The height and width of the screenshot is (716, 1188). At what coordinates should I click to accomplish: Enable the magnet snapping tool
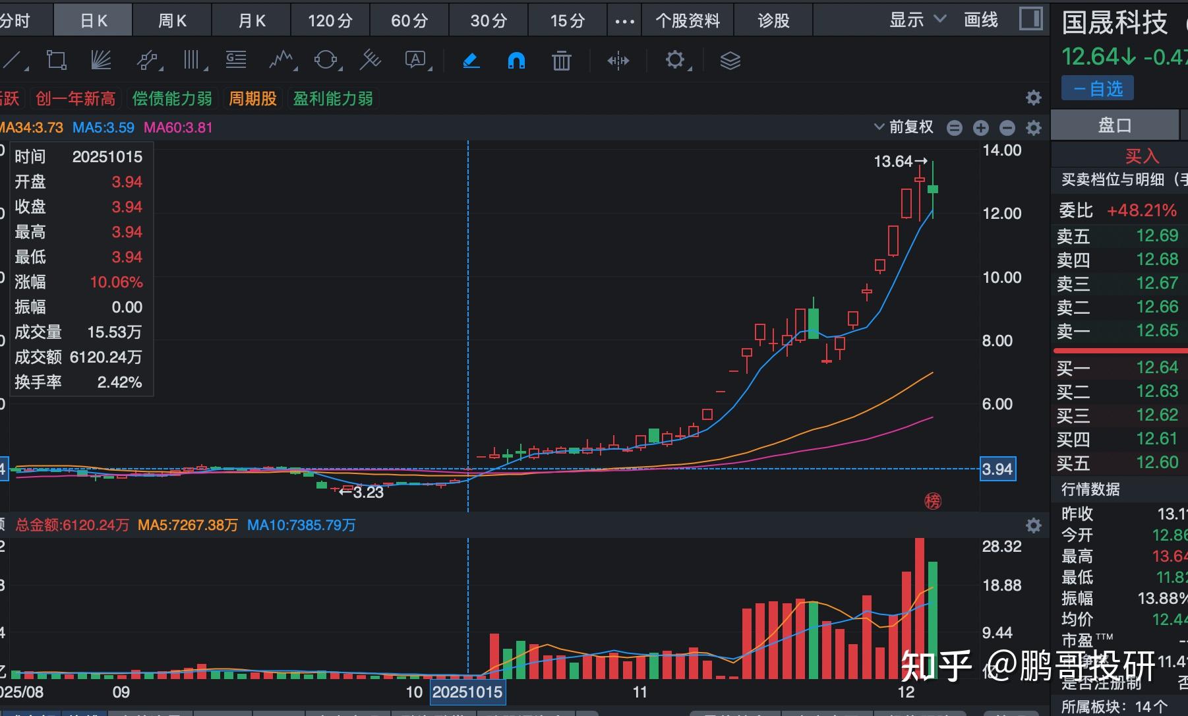coord(516,60)
